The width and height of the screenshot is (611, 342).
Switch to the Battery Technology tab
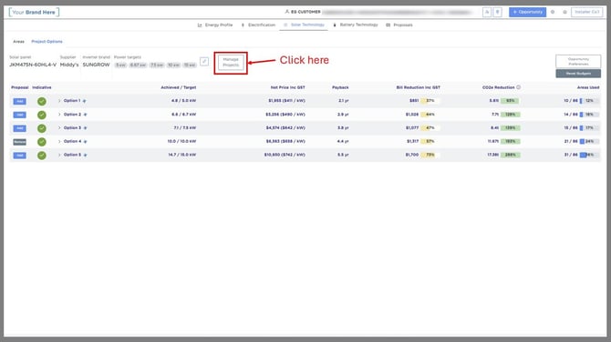tap(356, 25)
